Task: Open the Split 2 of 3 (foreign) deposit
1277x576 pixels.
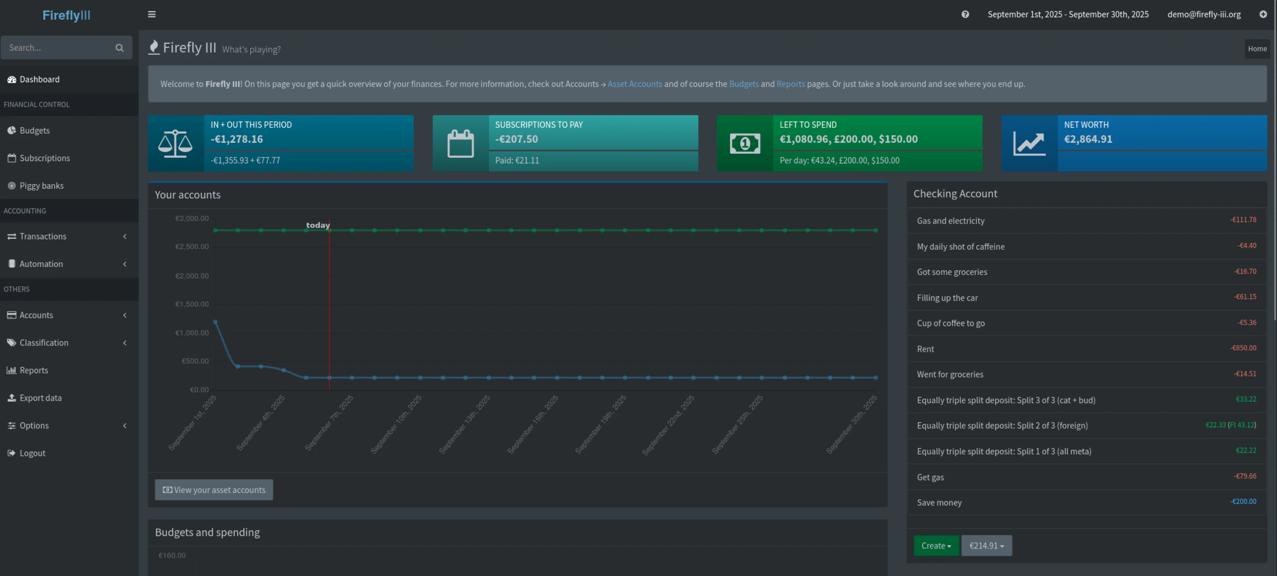Action: (x=1002, y=425)
